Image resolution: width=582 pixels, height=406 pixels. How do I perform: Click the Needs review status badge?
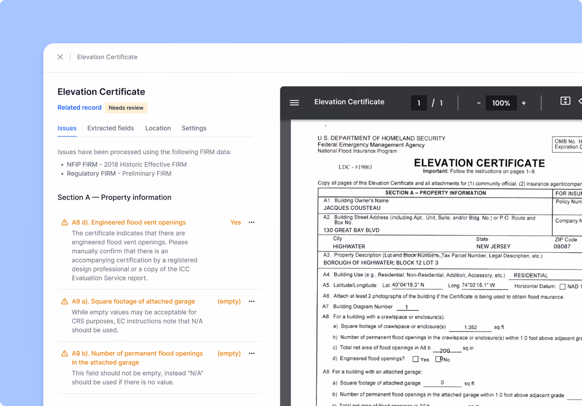126,108
